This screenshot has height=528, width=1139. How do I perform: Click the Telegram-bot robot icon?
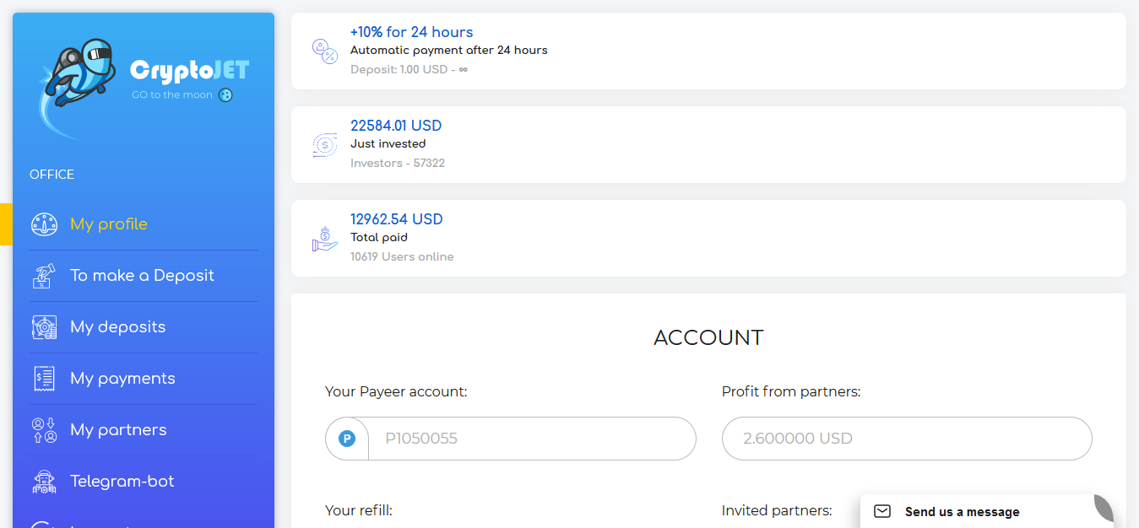point(44,482)
